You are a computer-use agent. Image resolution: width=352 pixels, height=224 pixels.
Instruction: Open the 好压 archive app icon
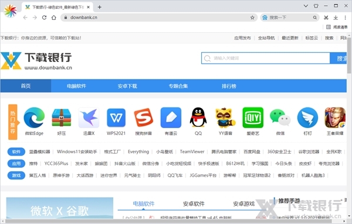61,118
